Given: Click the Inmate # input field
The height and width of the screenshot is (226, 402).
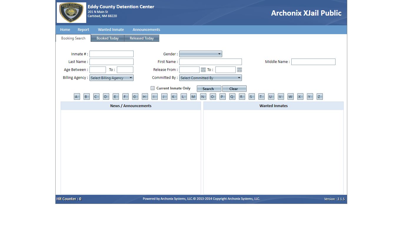Looking at the screenshot, I should click(111, 54).
